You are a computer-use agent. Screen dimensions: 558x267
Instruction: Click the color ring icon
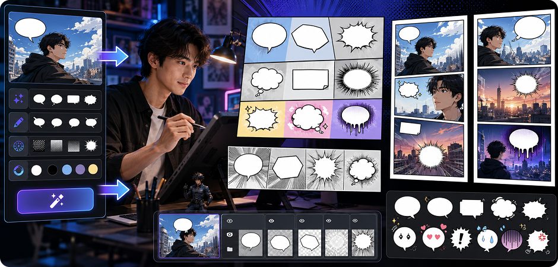(x=18, y=170)
